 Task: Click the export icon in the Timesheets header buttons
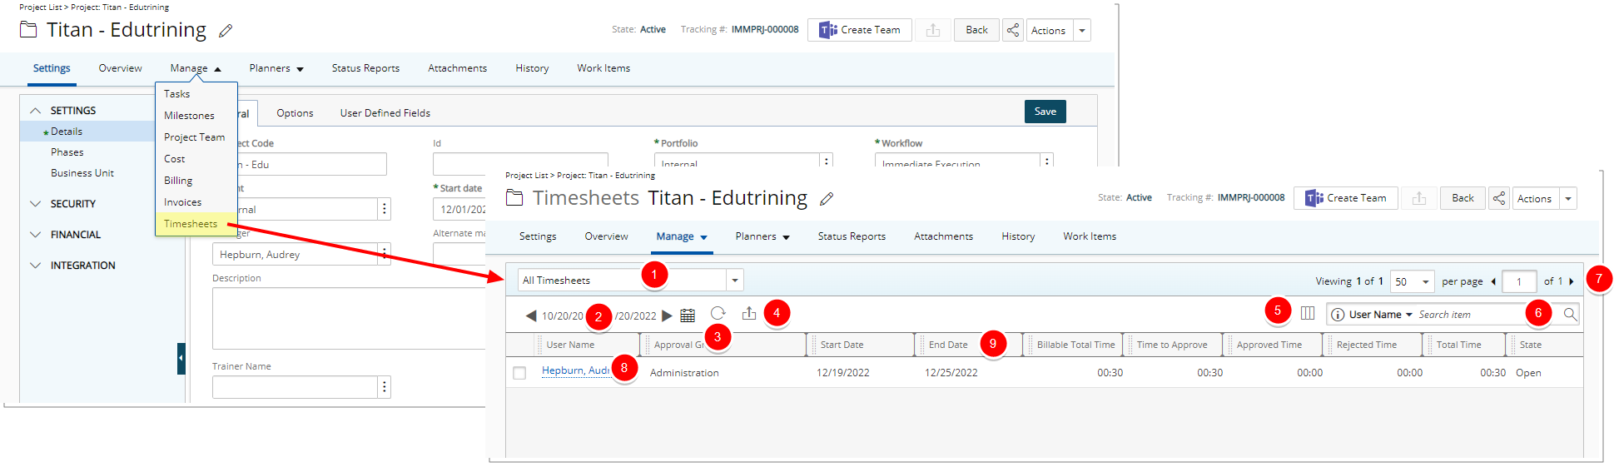click(x=1419, y=198)
